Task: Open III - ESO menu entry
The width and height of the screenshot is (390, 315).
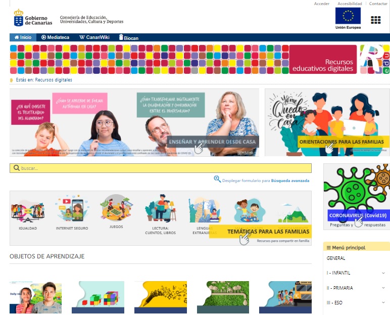Action: pyautogui.click(x=334, y=303)
